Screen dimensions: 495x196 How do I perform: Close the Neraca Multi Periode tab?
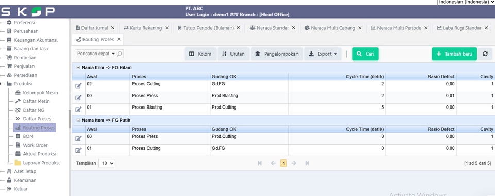(x=426, y=28)
